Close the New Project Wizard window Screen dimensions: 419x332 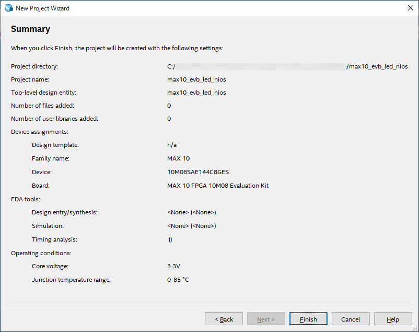pyautogui.click(x=411, y=8)
